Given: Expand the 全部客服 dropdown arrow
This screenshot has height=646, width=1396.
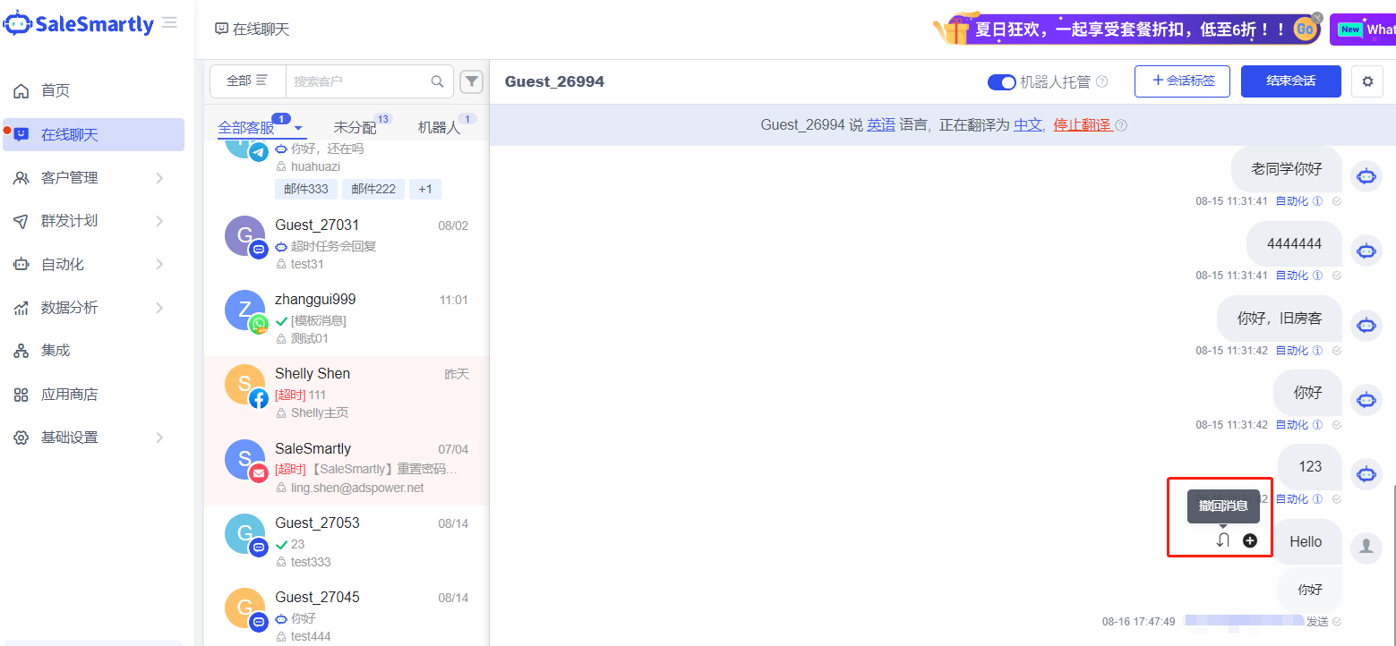Looking at the screenshot, I should pos(299,129).
